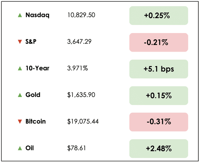
Task: Click the Bitcoin price $19,075.44
Action: 83,122
